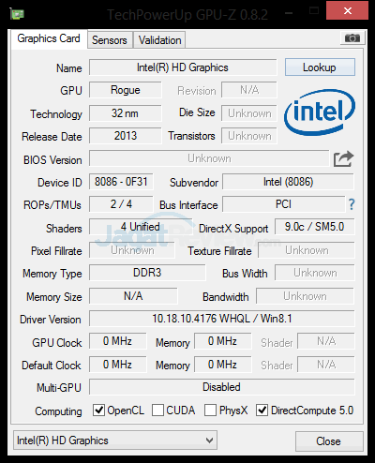This screenshot has width=375, height=463.
Task: Click the GPU-Z app icon in title bar
Action: (x=17, y=14)
